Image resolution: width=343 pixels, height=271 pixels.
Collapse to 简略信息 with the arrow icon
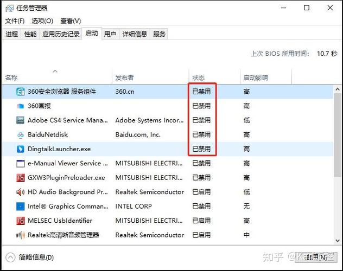tap(10, 257)
